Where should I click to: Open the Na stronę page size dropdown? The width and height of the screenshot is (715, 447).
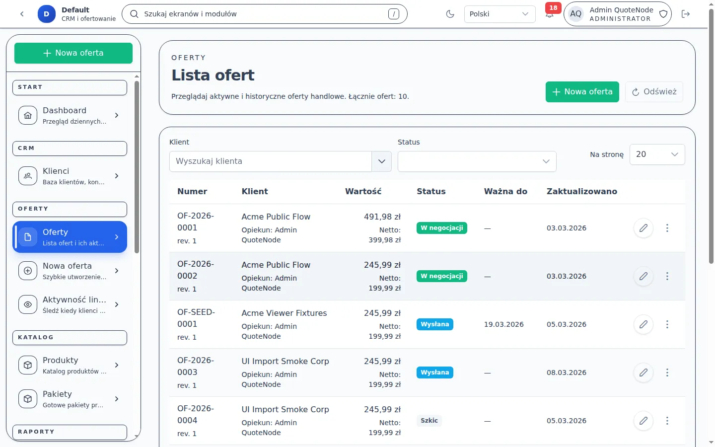(656, 154)
